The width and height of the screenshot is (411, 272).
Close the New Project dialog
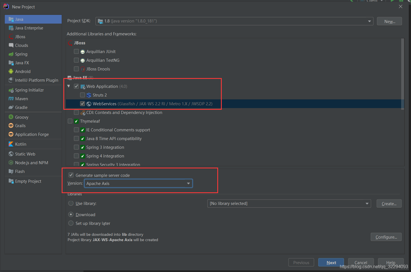click(x=401, y=6)
